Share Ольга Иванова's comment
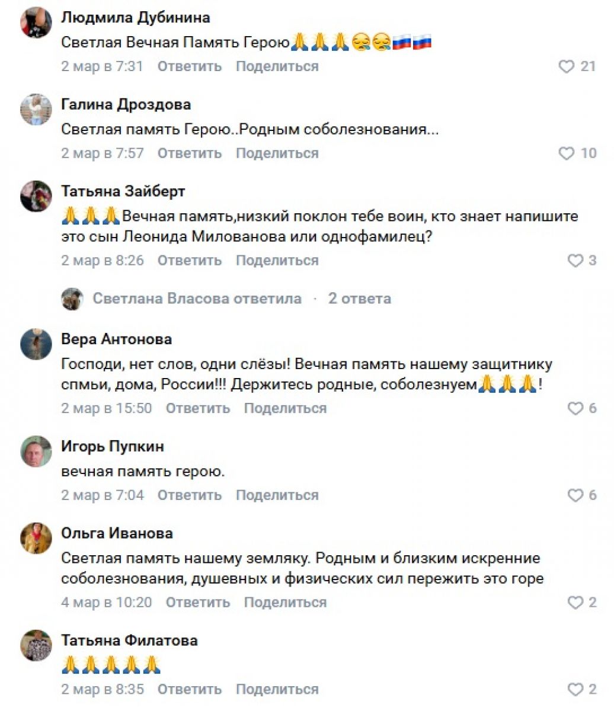Viewport: 614px width, 711px height. click(285, 603)
